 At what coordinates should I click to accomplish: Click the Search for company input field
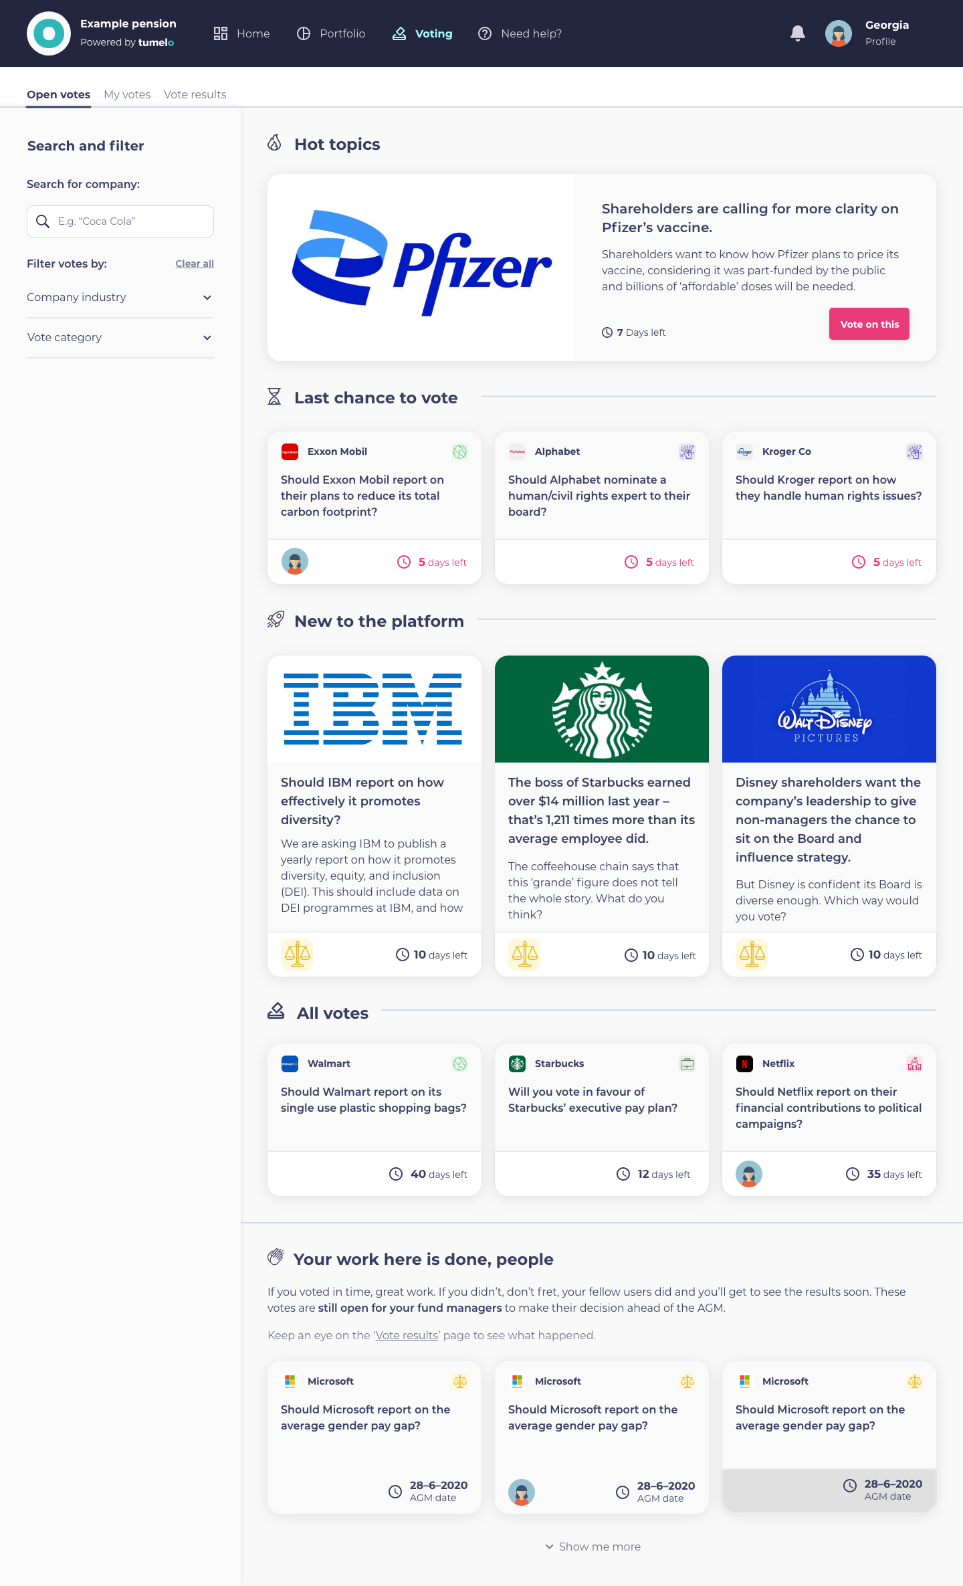[120, 221]
